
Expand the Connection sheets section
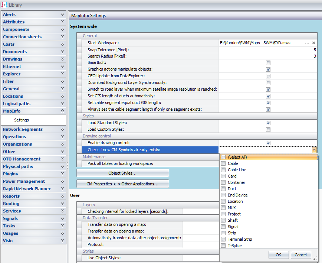tap(62, 37)
